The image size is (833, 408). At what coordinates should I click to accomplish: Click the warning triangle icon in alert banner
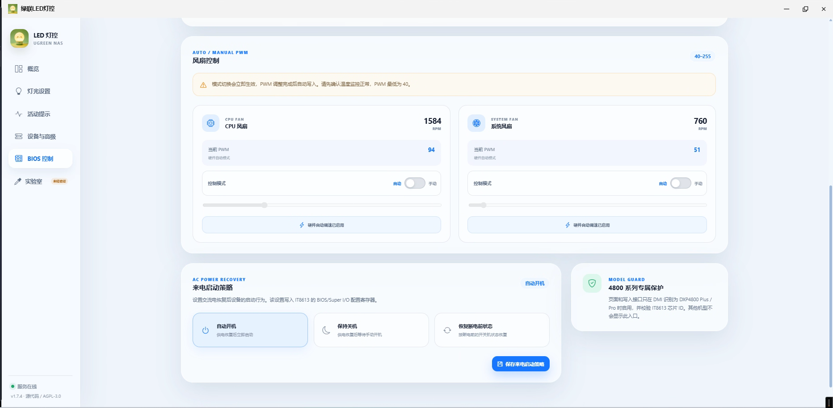(x=203, y=84)
